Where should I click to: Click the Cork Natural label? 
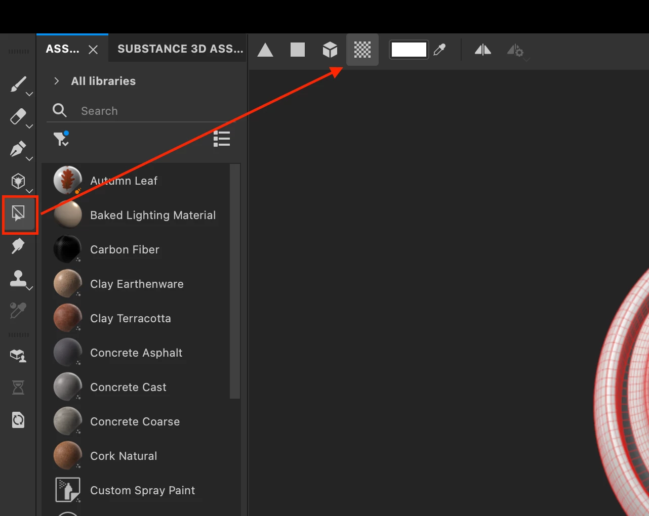click(124, 456)
